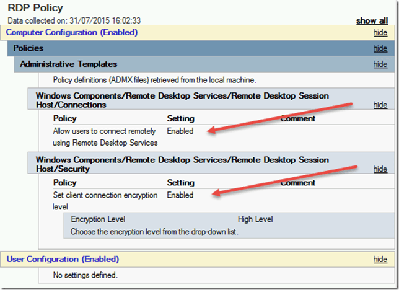399x290 pixels.
Task: Click hide next to User Configuration
Action: pyautogui.click(x=380, y=259)
